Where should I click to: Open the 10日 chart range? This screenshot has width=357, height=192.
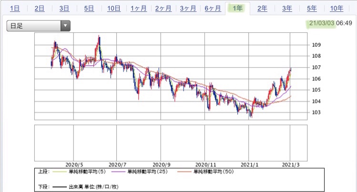113,9
